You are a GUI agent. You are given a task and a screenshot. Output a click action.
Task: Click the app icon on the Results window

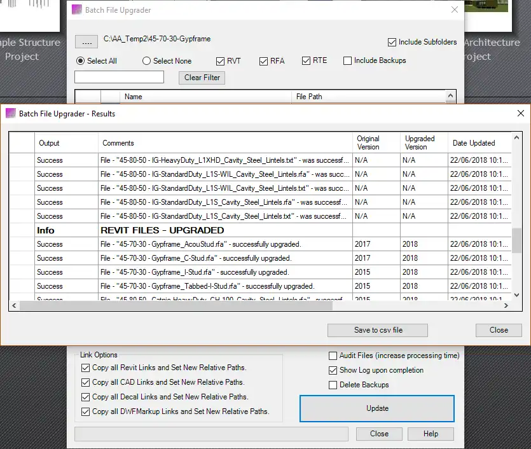(10, 113)
